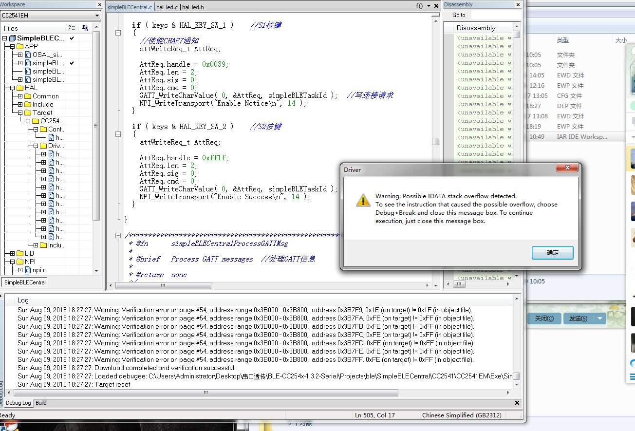Click 'Chinese Simplified (GB2312)' in status bar
Viewport: 635px width, 431px height.
click(x=462, y=415)
